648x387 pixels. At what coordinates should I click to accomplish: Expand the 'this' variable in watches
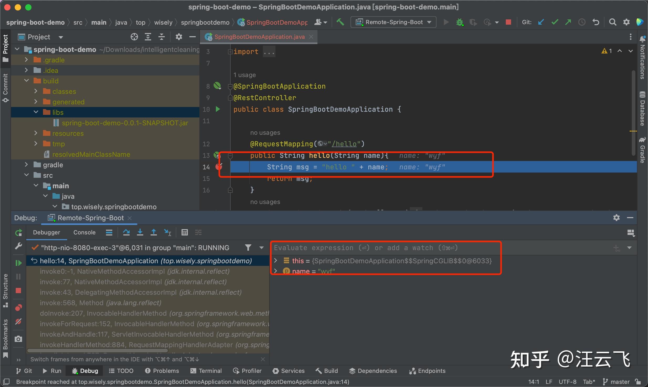pos(276,260)
